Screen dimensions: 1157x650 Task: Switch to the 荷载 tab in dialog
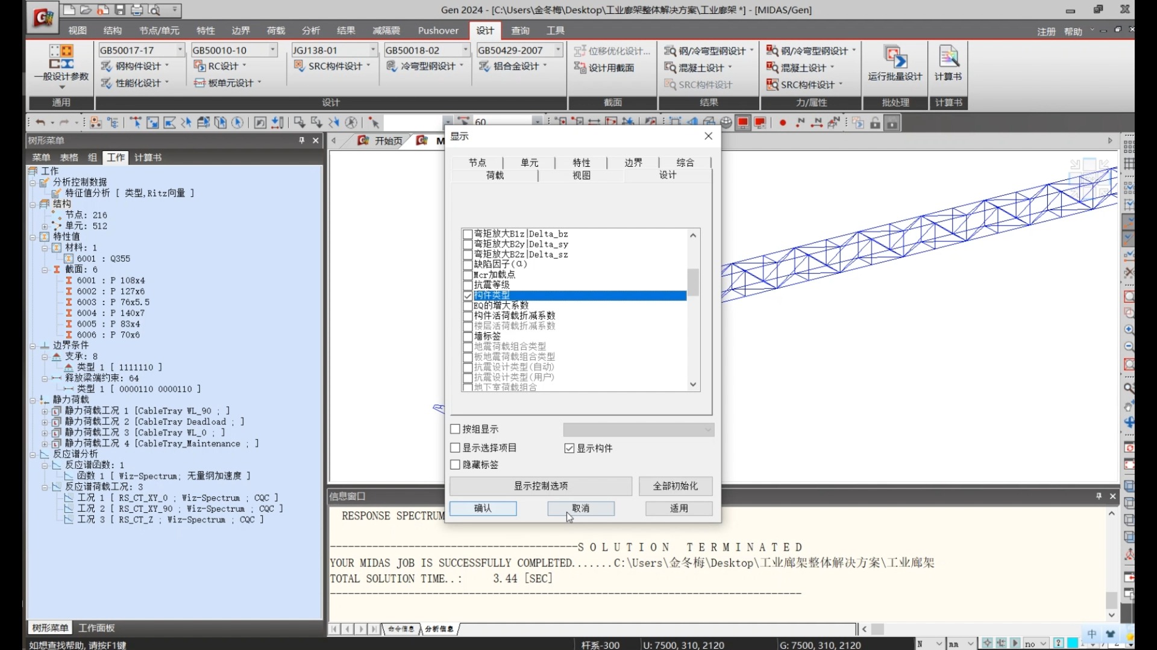(495, 175)
